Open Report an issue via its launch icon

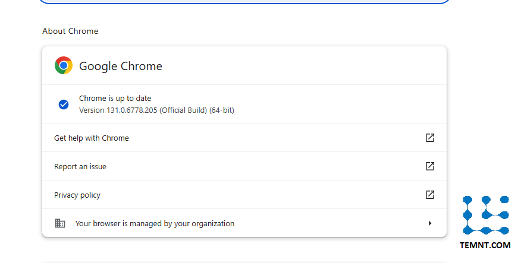click(430, 166)
